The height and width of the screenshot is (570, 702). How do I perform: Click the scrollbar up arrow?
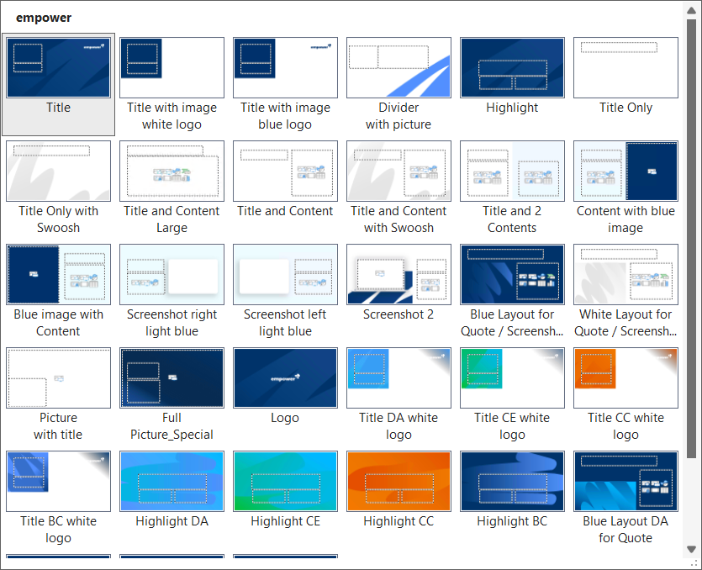pos(691,11)
